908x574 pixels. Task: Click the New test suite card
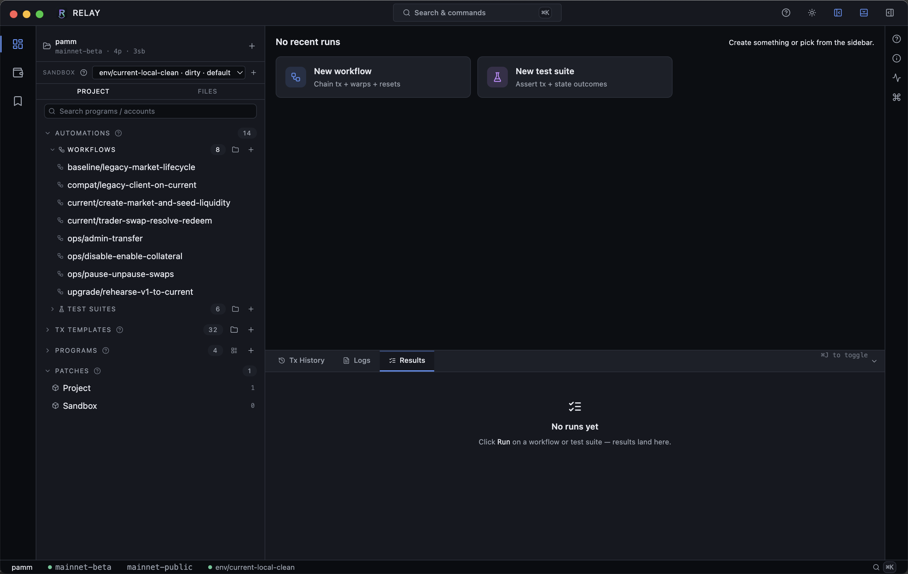click(575, 77)
